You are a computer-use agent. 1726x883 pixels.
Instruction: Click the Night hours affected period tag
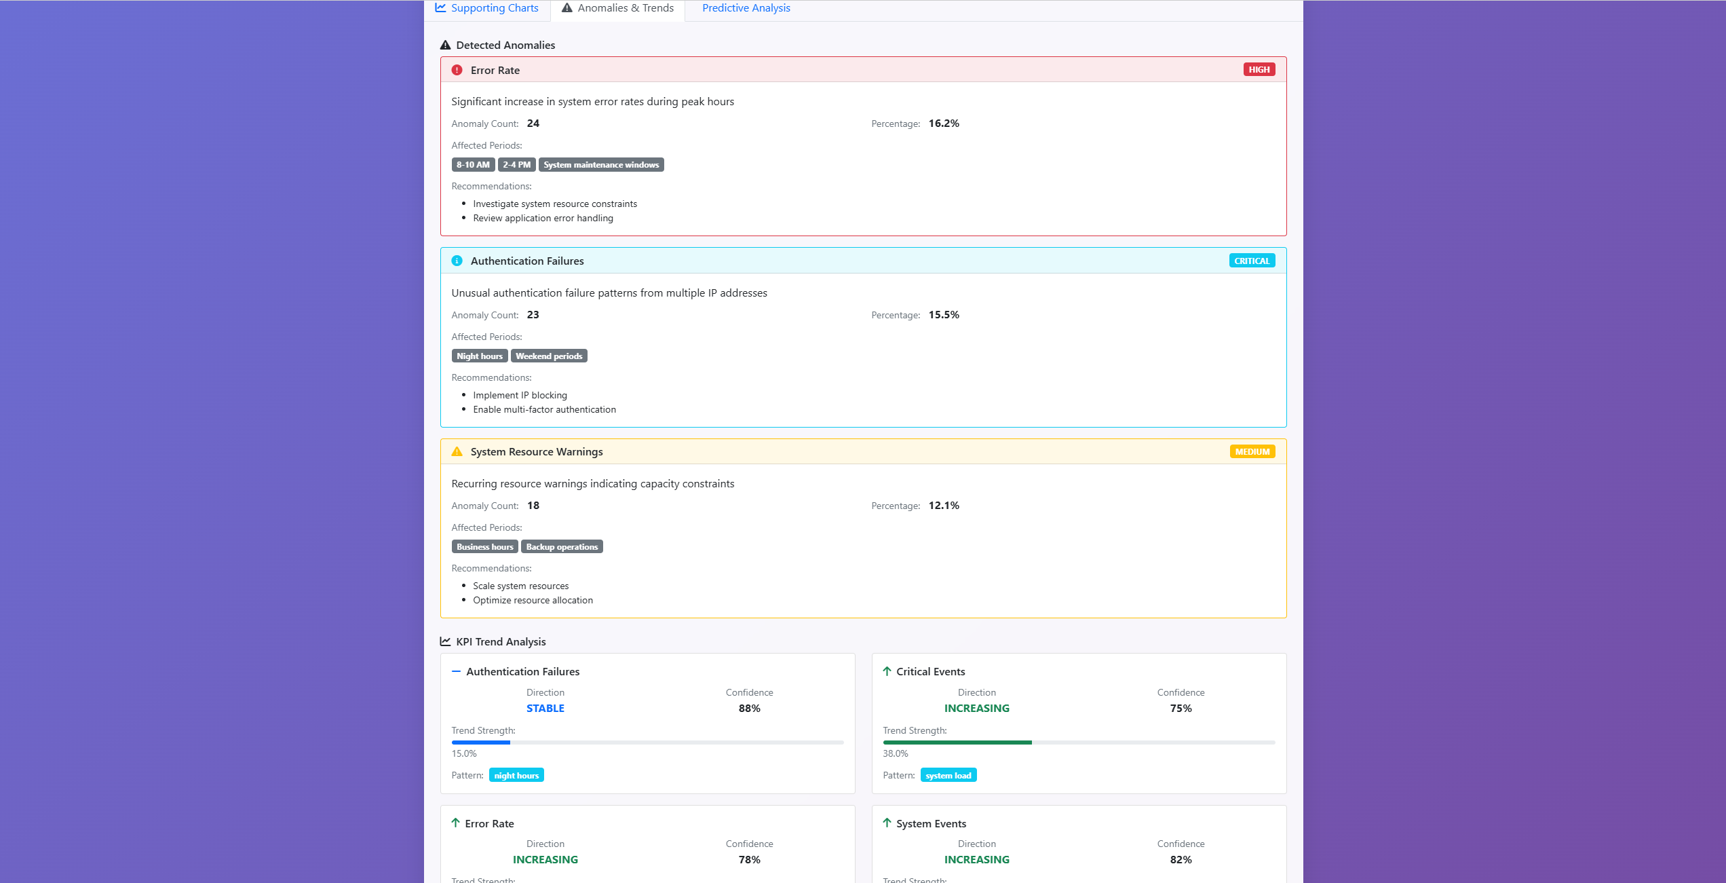coord(479,356)
